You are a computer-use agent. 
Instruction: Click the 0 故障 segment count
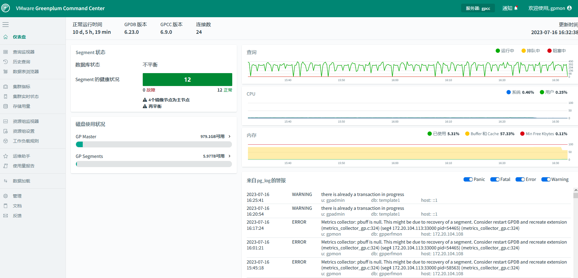pyautogui.click(x=149, y=90)
